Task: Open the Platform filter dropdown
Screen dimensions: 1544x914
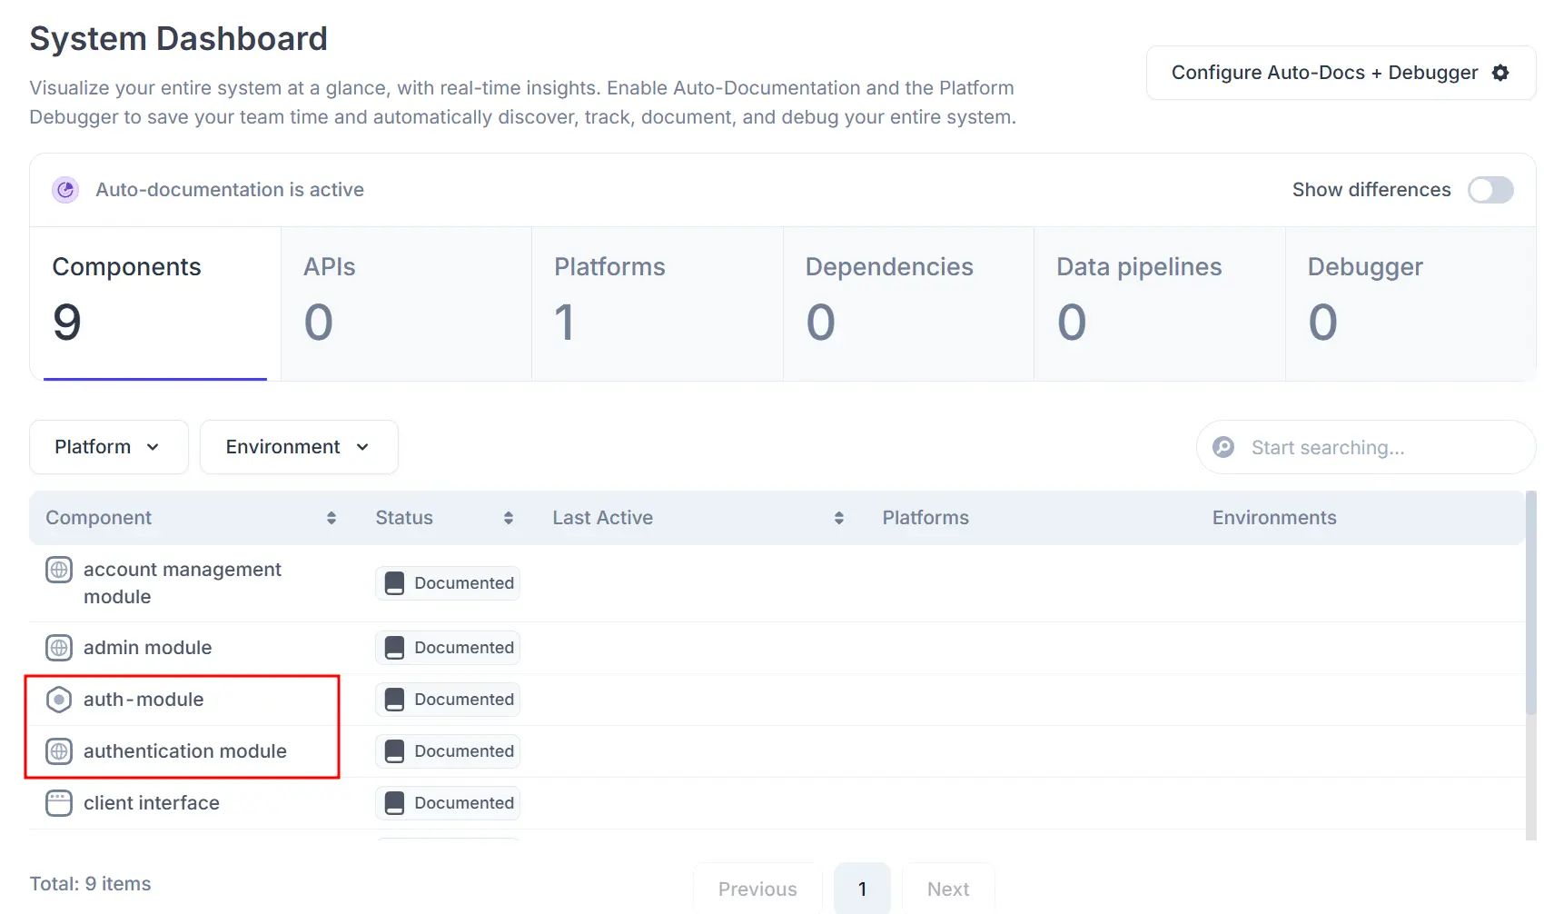Action: 108,447
